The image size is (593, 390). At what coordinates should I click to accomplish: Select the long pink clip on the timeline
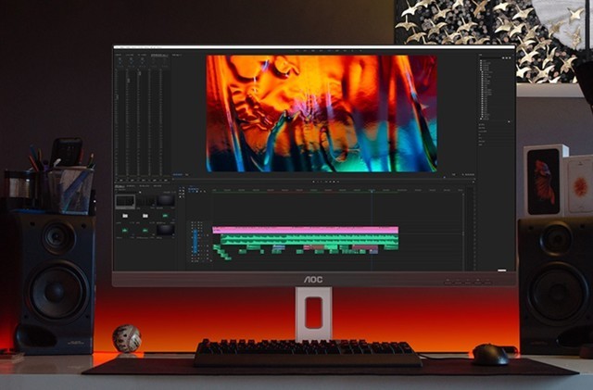[x=305, y=230]
